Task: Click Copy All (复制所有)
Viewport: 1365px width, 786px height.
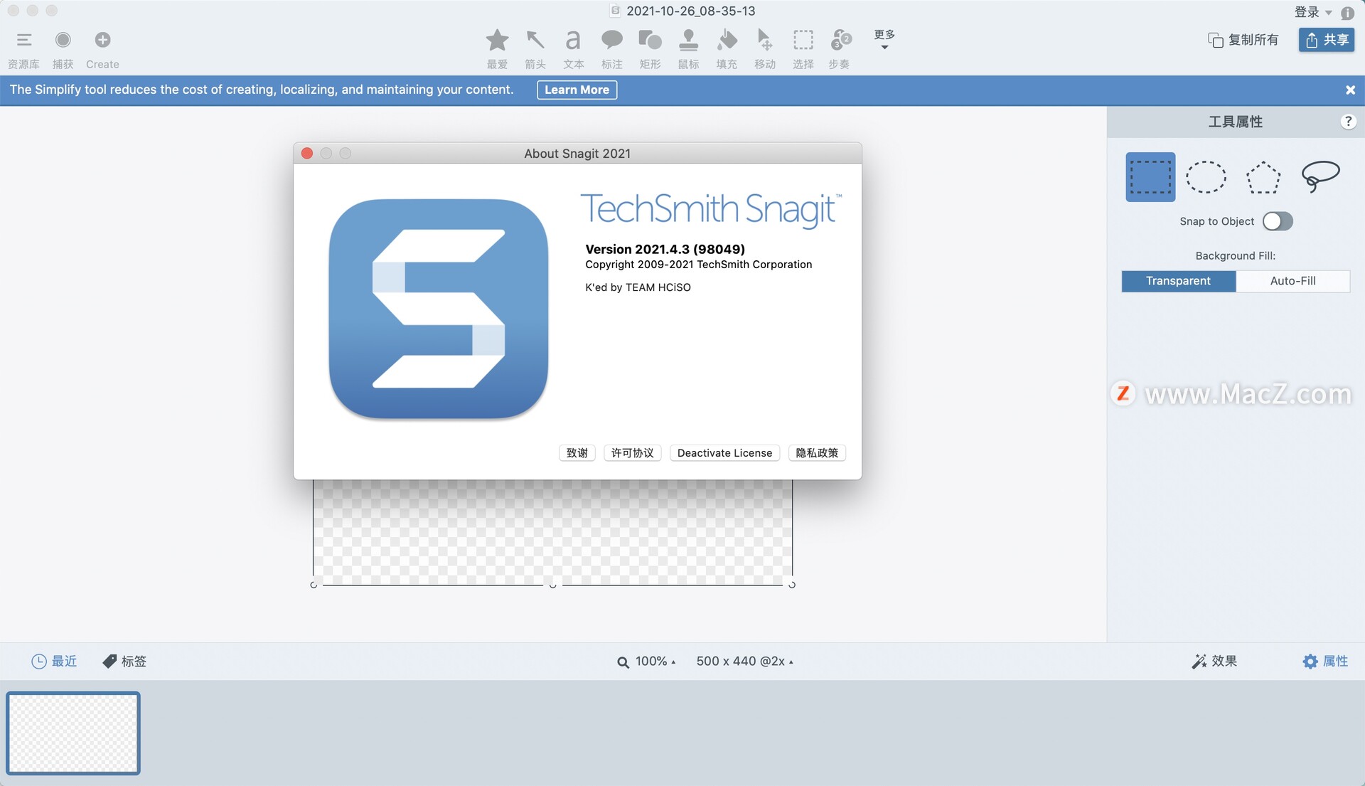Action: tap(1243, 40)
